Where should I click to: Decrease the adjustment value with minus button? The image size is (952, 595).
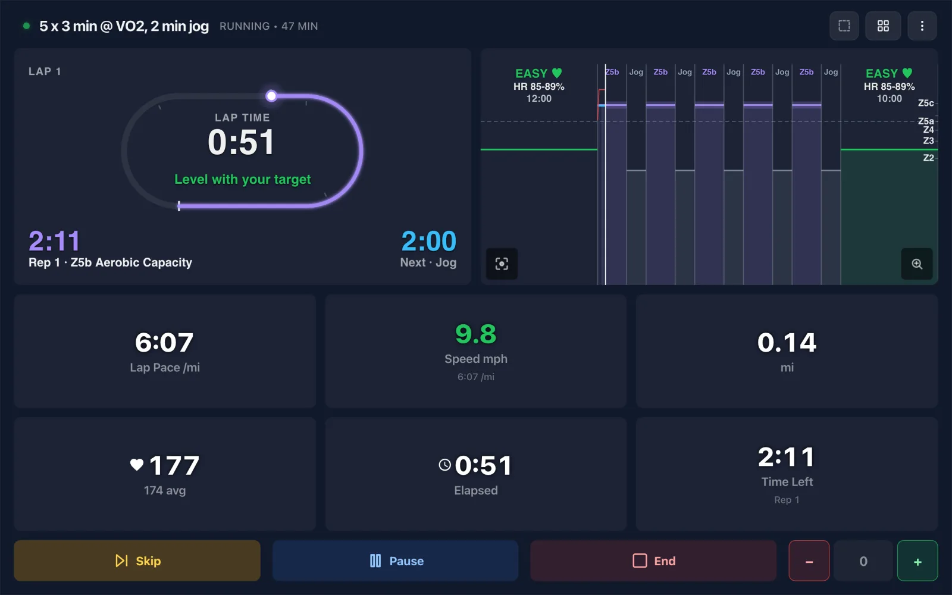point(809,560)
